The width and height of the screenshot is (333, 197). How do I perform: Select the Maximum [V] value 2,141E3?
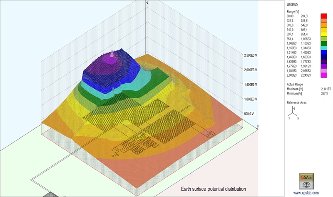pyautogui.click(x=326, y=89)
